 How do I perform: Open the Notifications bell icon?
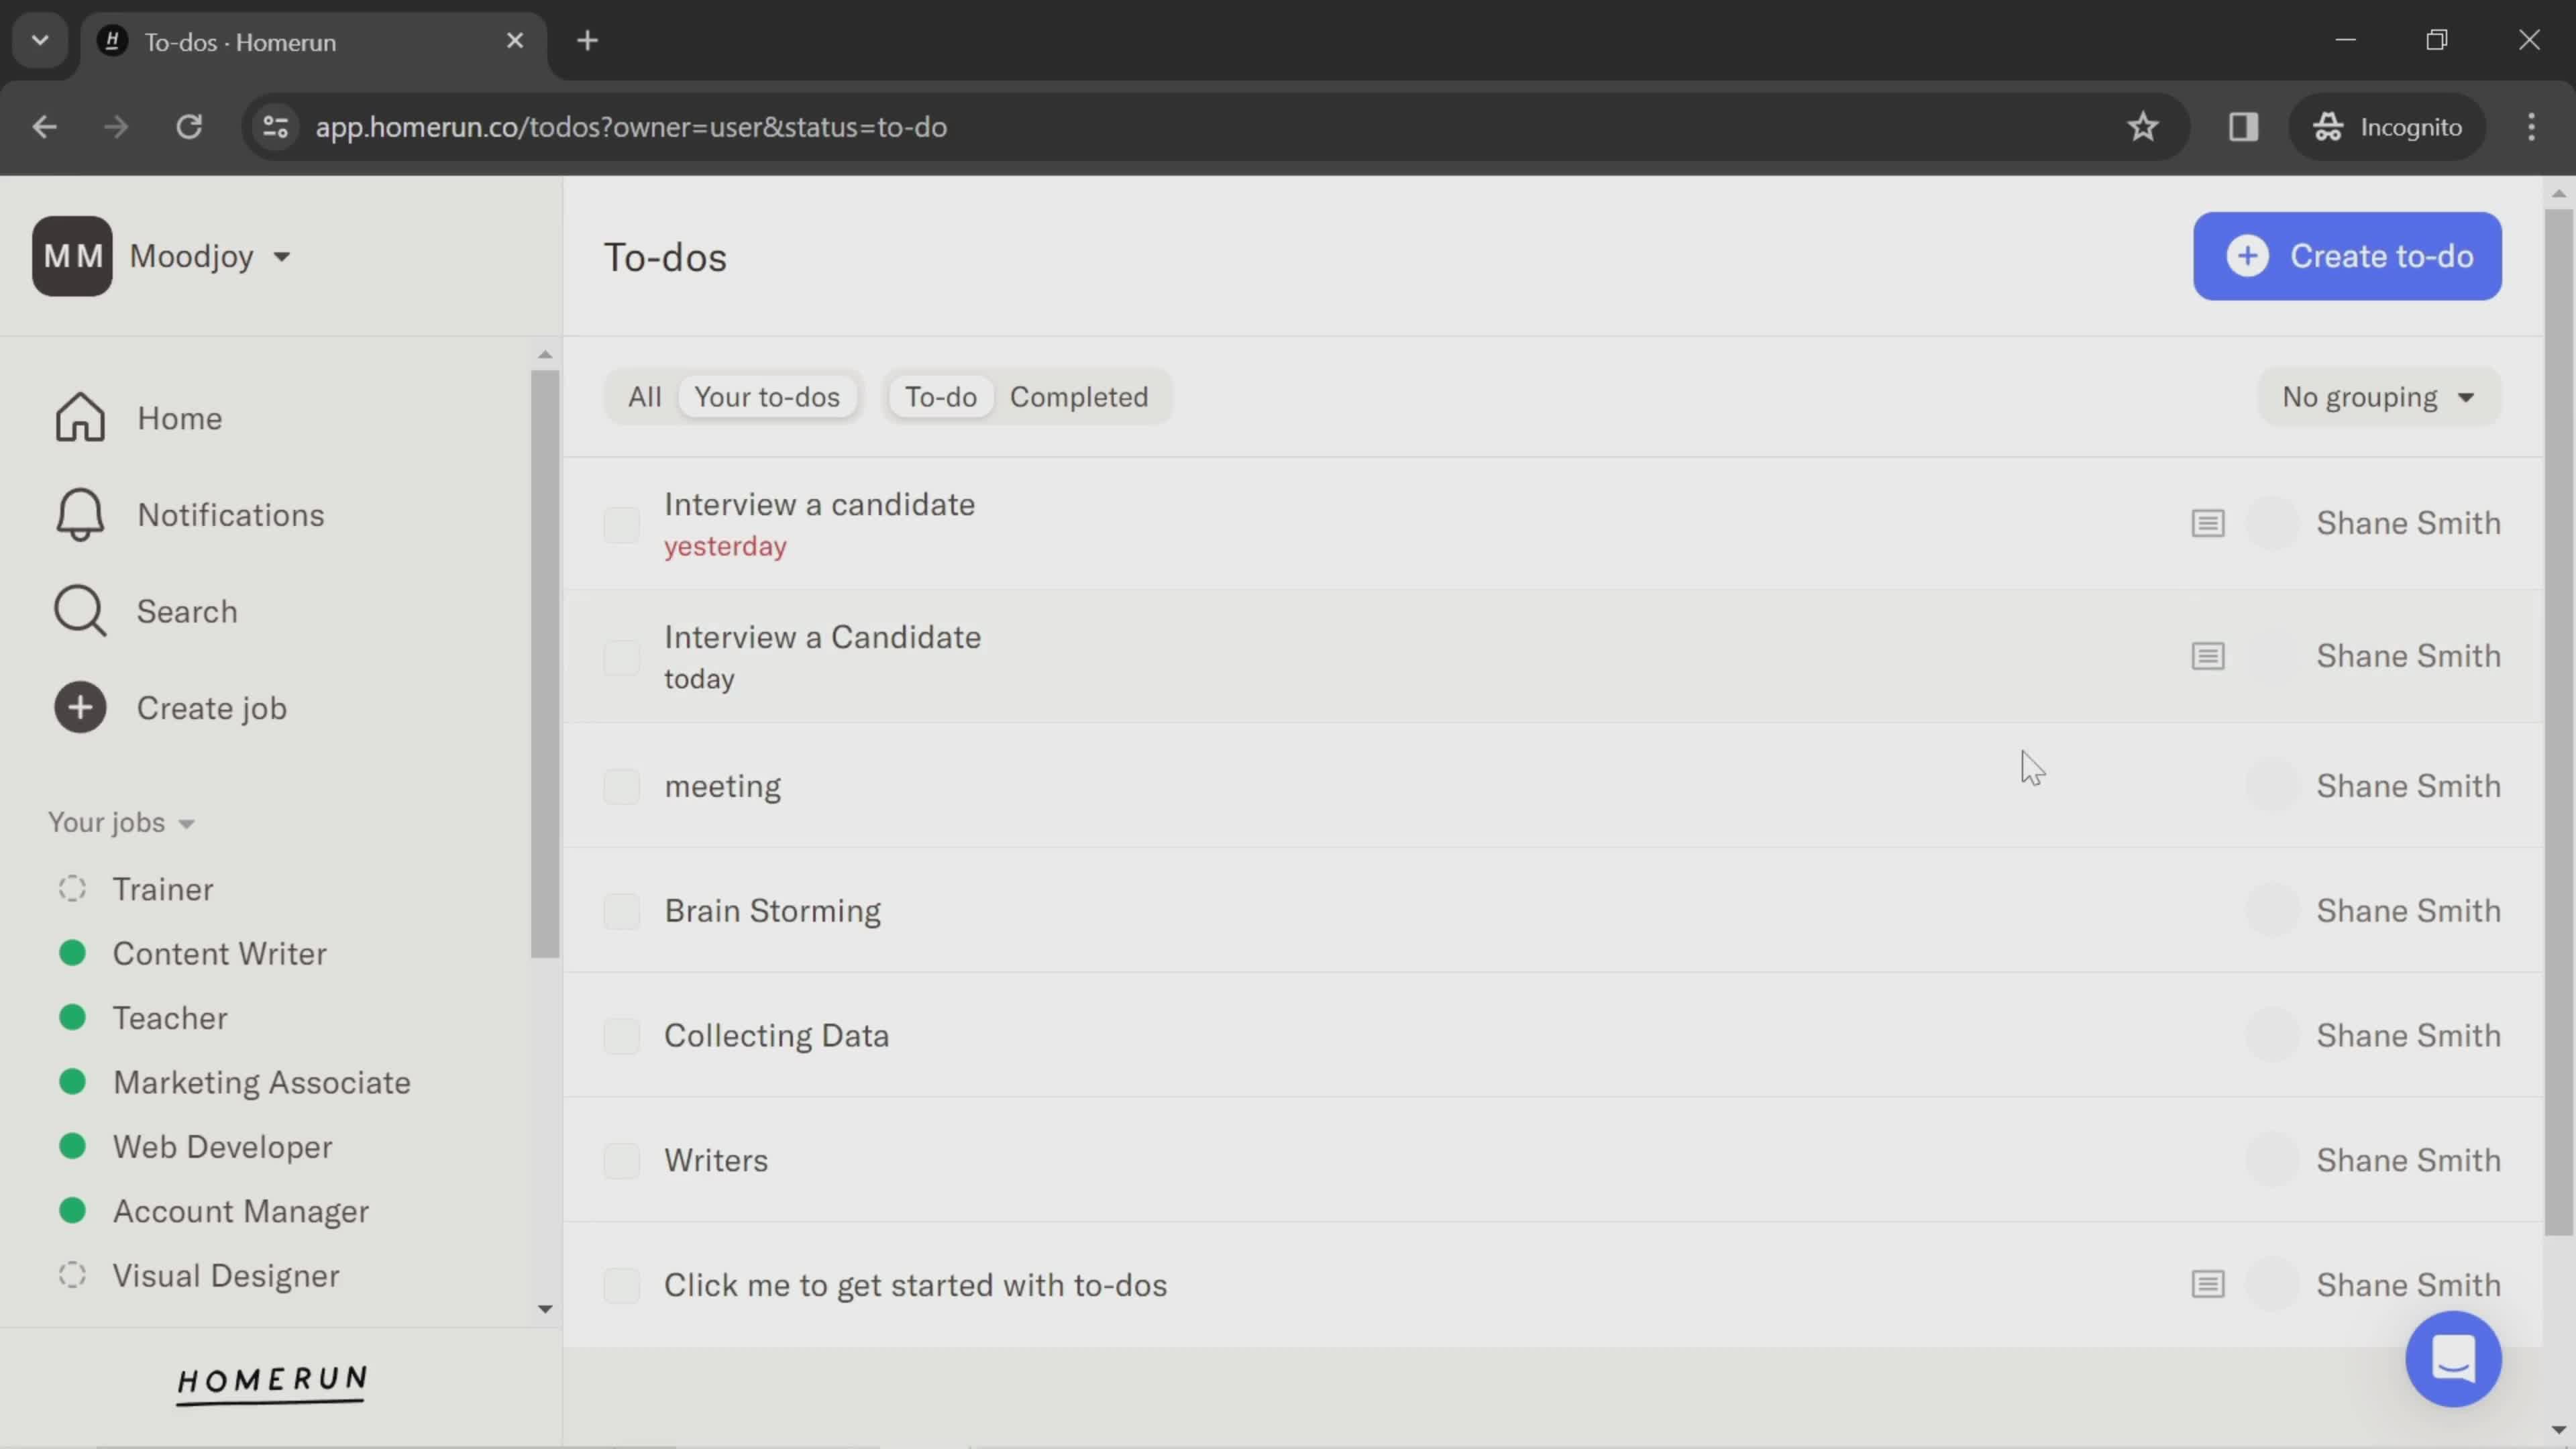80,514
